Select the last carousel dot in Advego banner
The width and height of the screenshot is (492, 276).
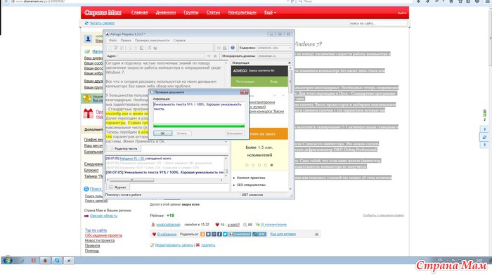click(x=271, y=165)
